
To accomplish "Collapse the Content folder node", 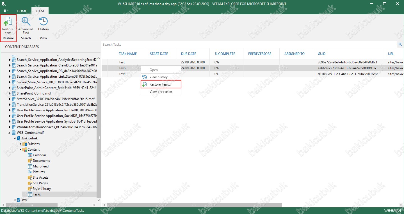I will (x=20, y=149).
